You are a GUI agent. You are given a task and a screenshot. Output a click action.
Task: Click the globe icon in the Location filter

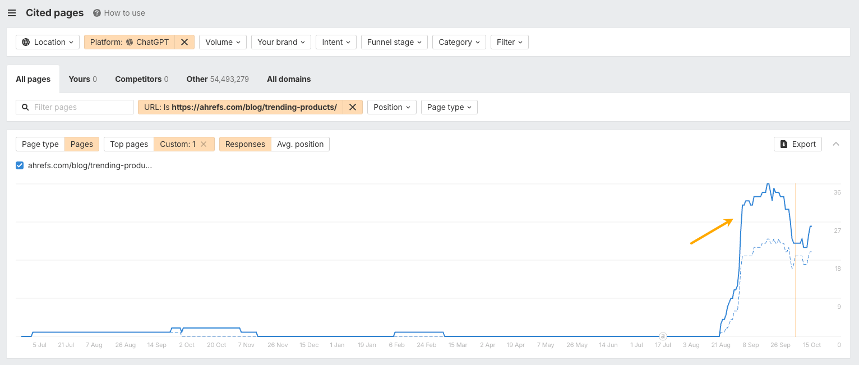[26, 42]
